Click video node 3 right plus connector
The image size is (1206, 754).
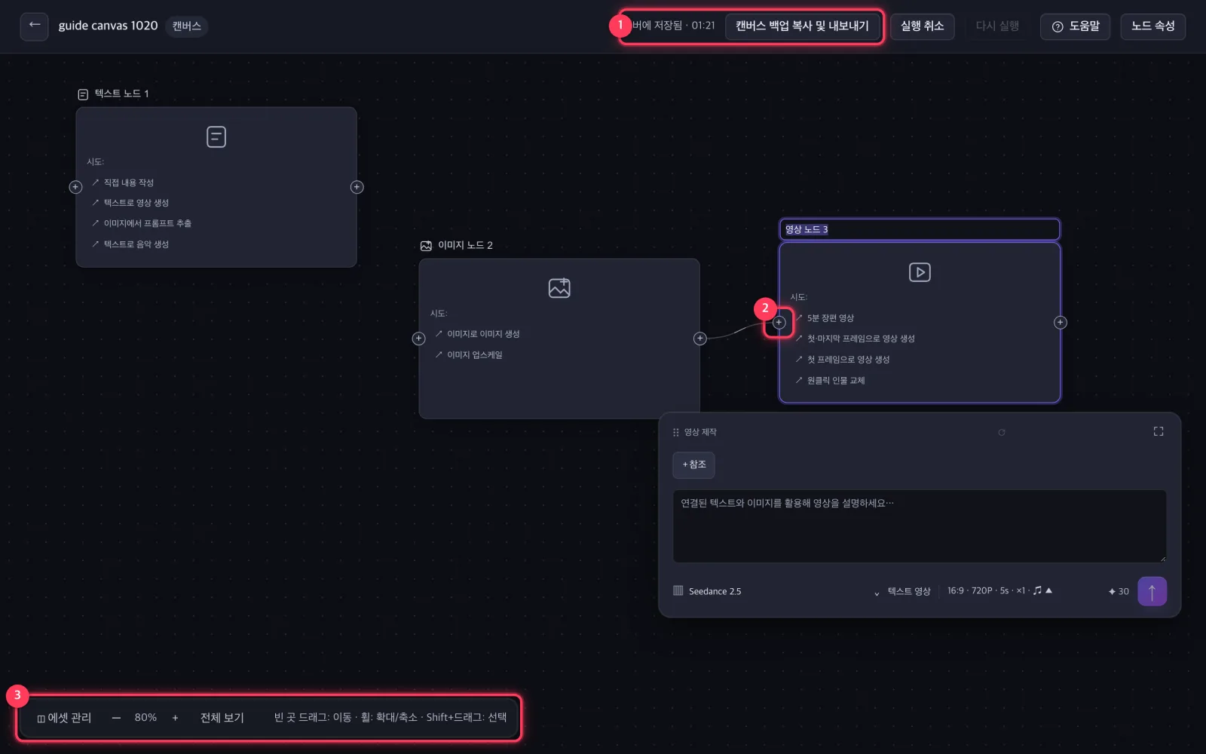[x=1061, y=323]
